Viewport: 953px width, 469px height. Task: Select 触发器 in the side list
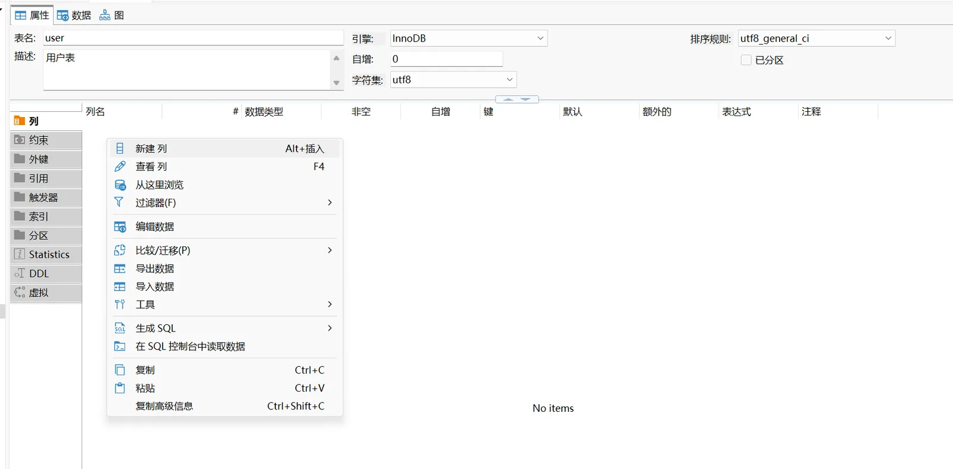point(46,197)
